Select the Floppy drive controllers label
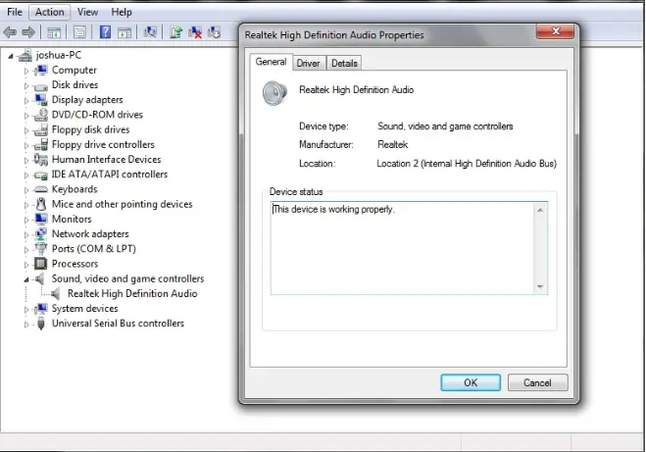This screenshot has height=452, width=646. 103,145
